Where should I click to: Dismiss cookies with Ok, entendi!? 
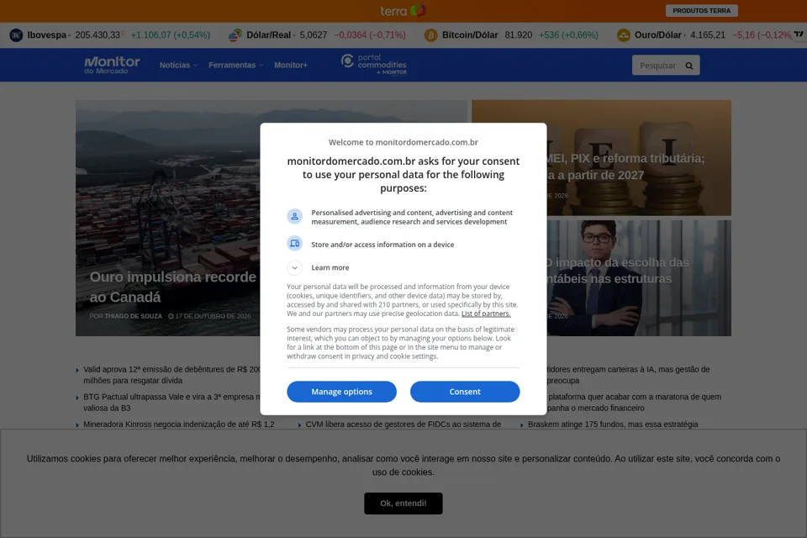(403, 504)
